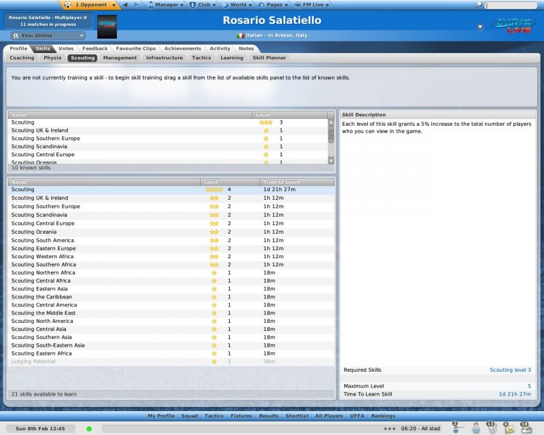This screenshot has height=435, width=544.
Task: Select the Coaching skills subtab
Action: [22, 58]
